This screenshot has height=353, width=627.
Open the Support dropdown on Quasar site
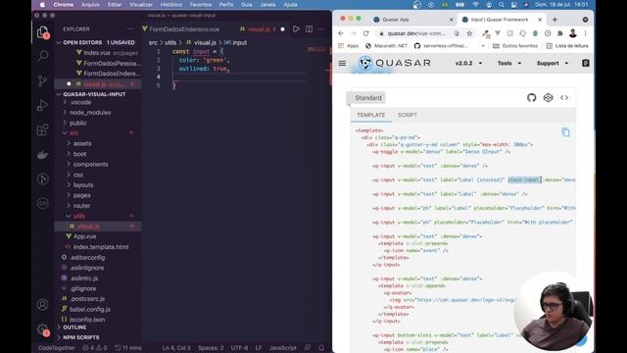click(553, 63)
